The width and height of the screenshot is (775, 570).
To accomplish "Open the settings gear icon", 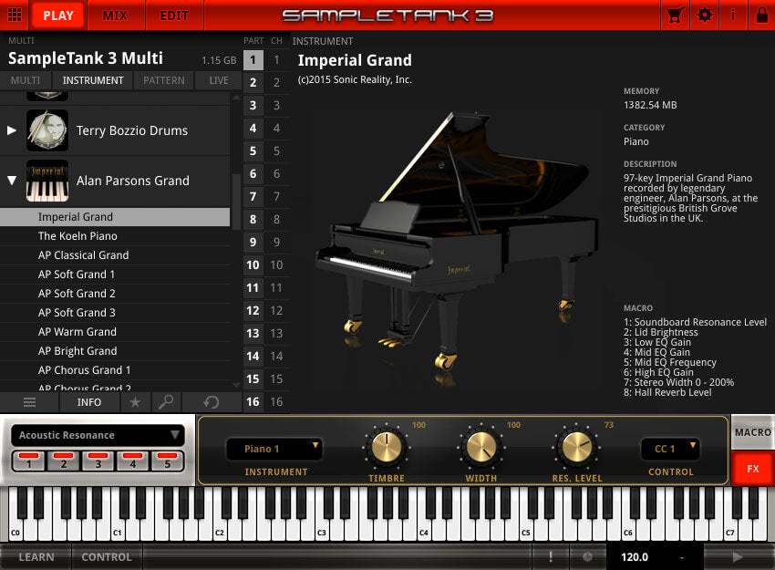I will tap(702, 16).
